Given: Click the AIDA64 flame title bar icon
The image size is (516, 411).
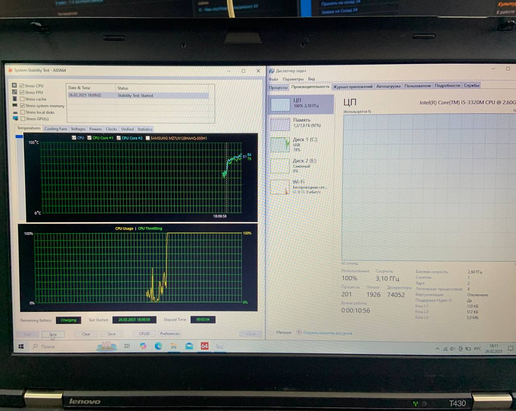Looking at the screenshot, I should coord(10,70).
